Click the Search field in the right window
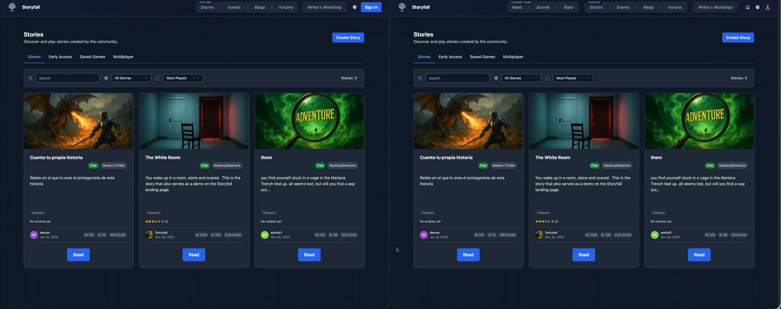 457,78
